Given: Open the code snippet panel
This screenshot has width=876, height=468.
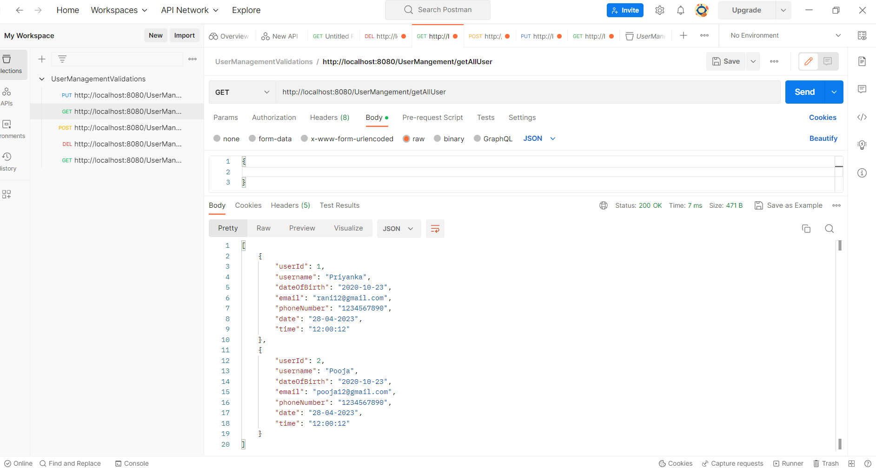Looking at the screenshot, I should [x=863, y=117].
